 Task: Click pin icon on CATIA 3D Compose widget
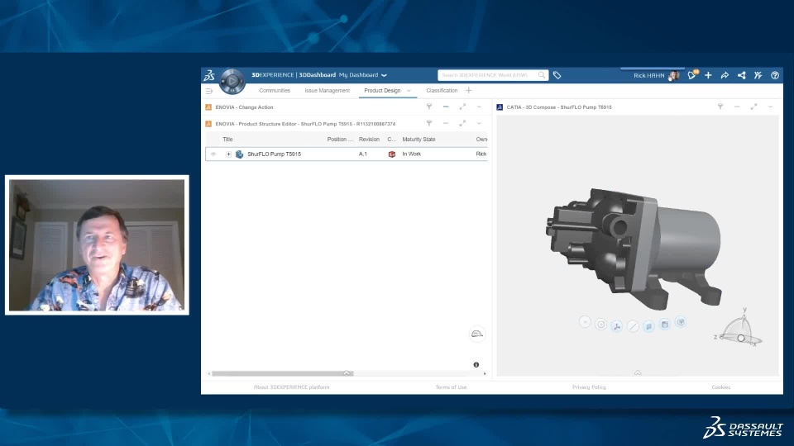coord(720,107)
